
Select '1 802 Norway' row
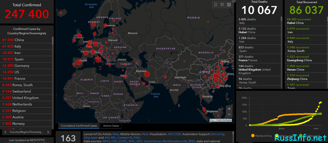(x=26, y=124)
